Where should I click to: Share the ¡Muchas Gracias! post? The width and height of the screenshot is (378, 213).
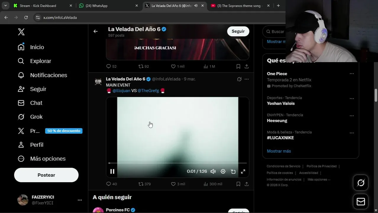(x=246, y=67)
